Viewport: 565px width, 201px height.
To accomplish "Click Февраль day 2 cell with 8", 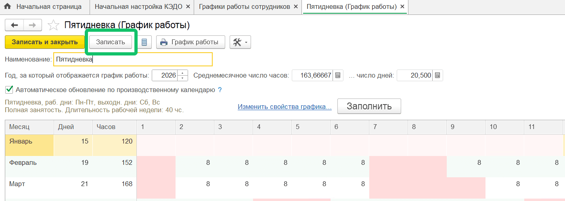I will click(x=195, y=166).
